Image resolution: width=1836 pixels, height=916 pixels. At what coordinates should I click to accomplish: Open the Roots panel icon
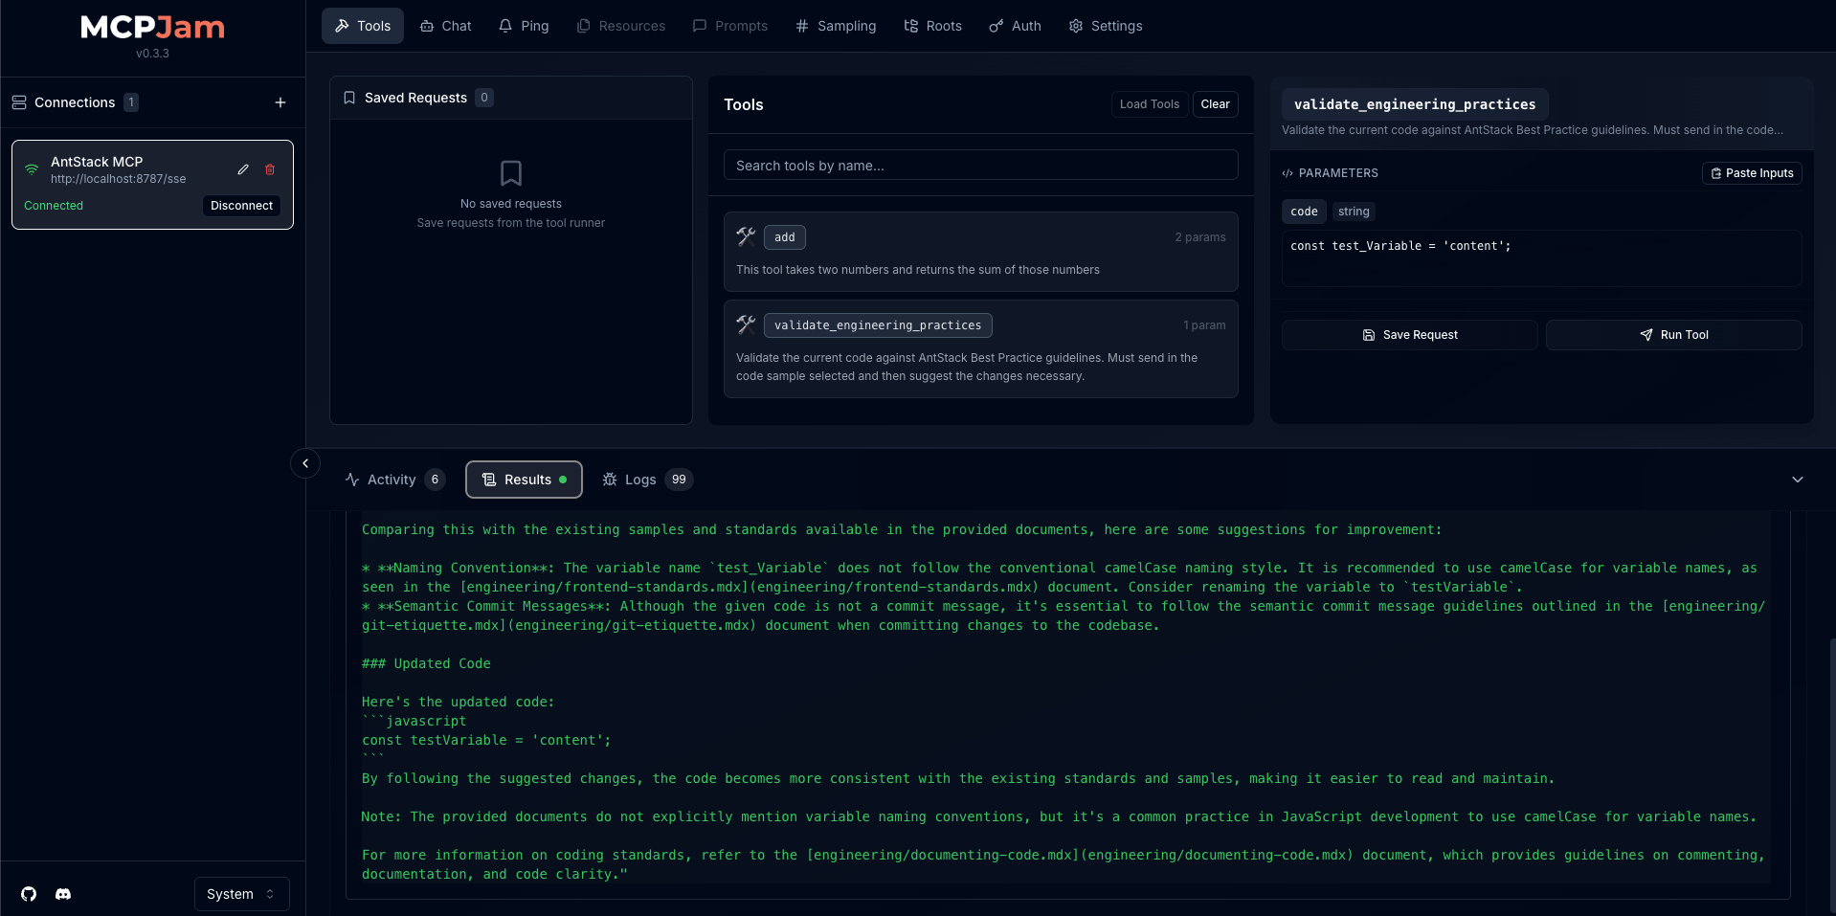tap(910, 26)
